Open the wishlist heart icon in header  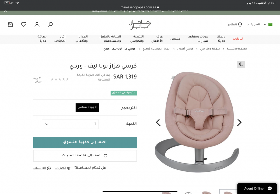pos(24,24)
